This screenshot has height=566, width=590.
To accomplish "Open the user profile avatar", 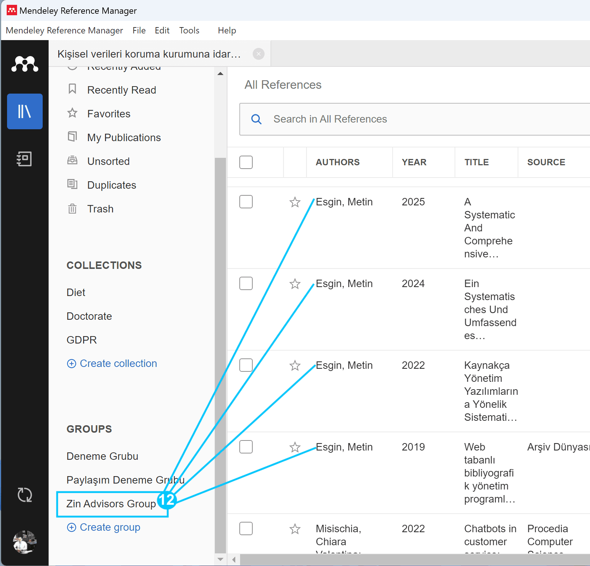I will pyautogui.click(x=24, y=542).
